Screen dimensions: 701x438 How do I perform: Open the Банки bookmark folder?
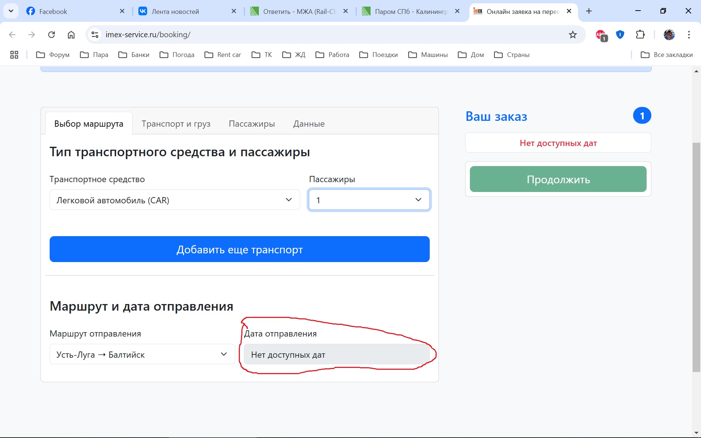pos(134,55)
